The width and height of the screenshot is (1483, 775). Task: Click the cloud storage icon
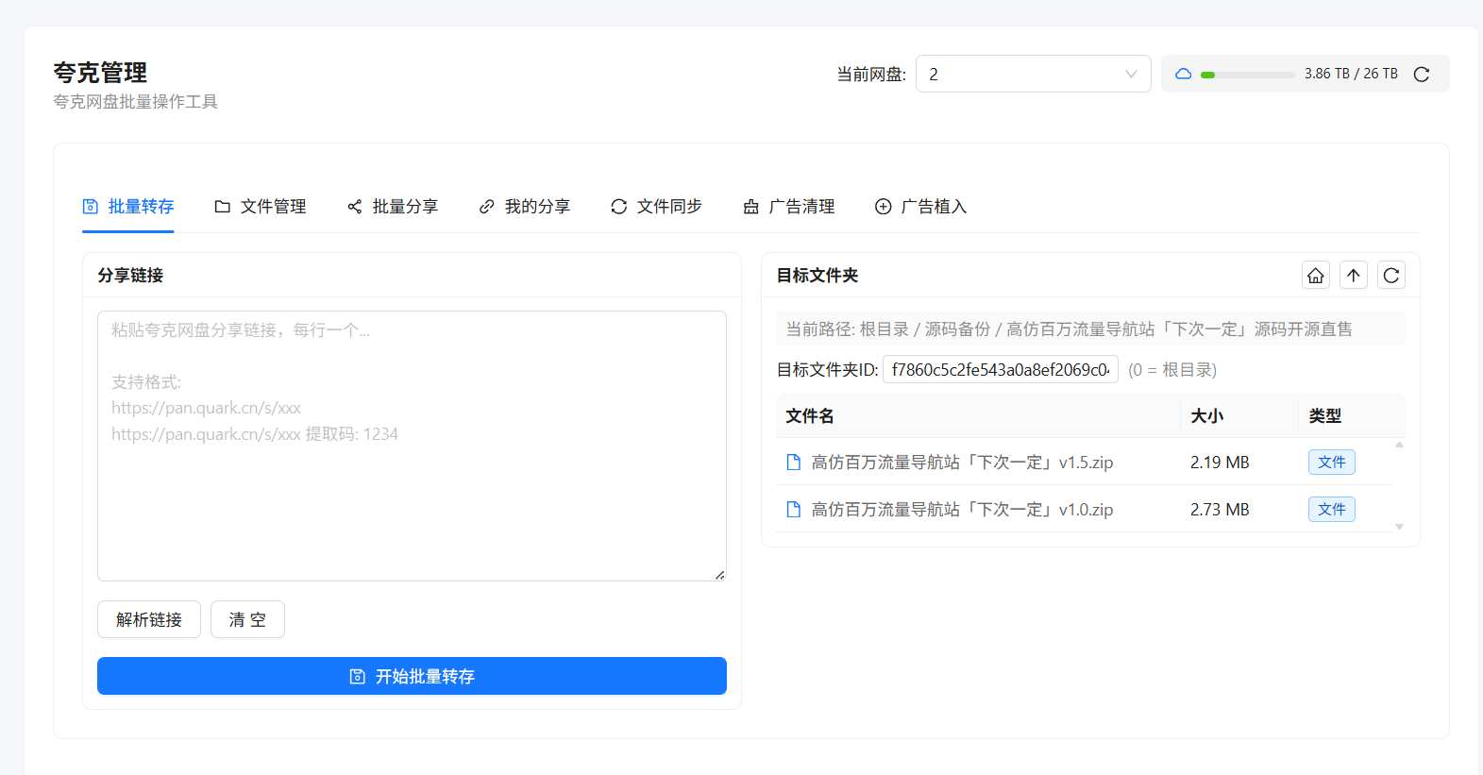tap(1183, 74)
